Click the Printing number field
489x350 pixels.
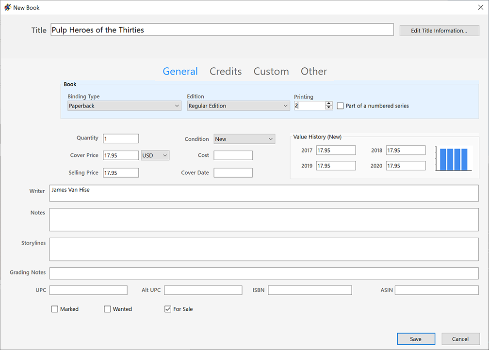click(x=310, y=106)
